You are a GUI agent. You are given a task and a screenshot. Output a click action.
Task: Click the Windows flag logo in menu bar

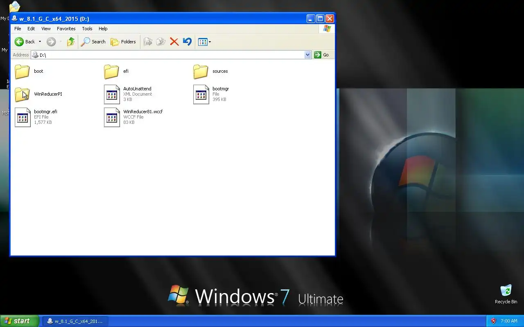tap(327, 29)
